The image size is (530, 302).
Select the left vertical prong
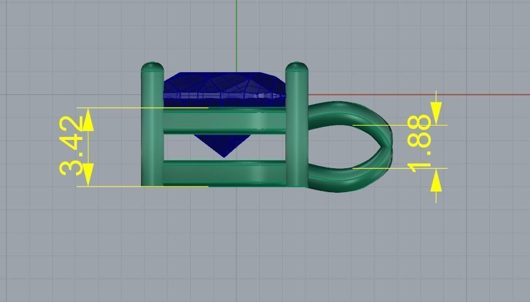click(x=152, y=124)
